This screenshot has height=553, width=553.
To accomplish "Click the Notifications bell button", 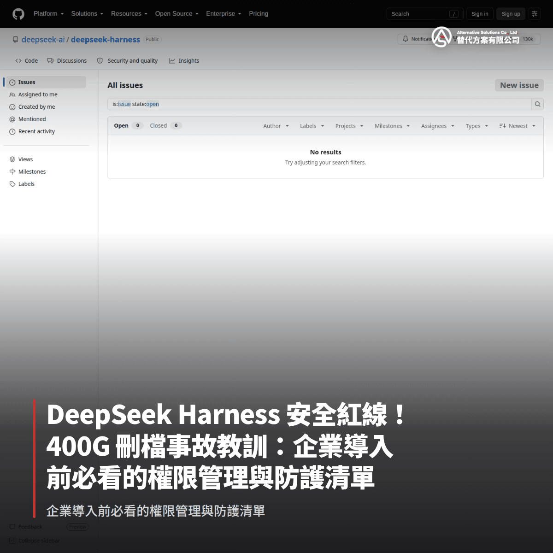I will click(417, 39).
